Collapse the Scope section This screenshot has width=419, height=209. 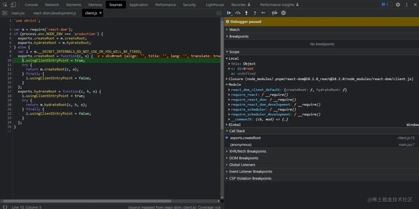322,52
